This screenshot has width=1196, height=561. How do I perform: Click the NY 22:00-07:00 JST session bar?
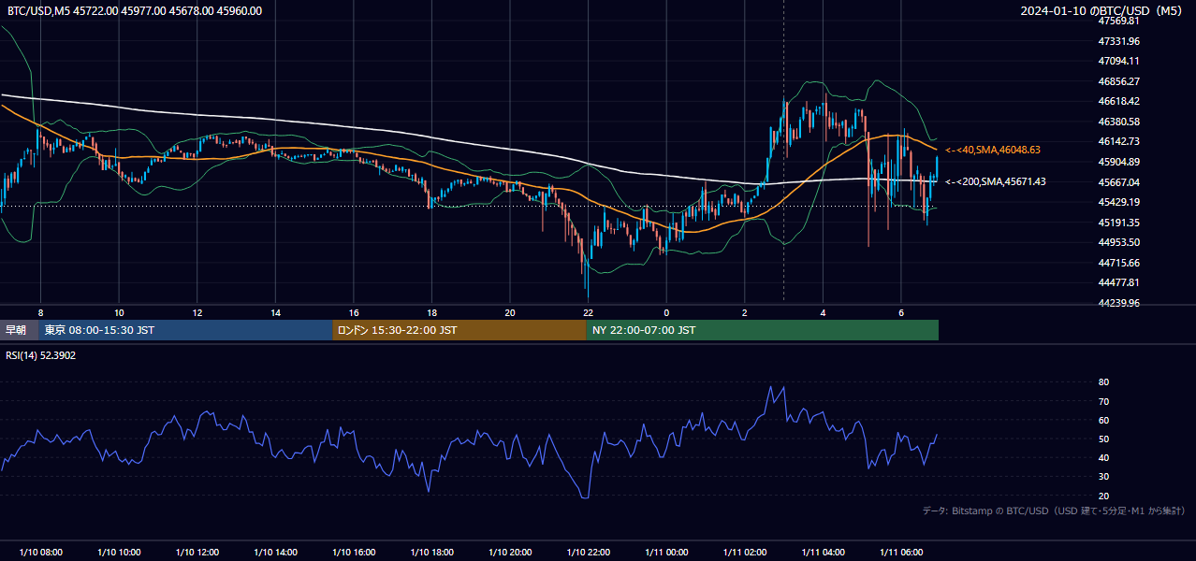tap(763, 330)
